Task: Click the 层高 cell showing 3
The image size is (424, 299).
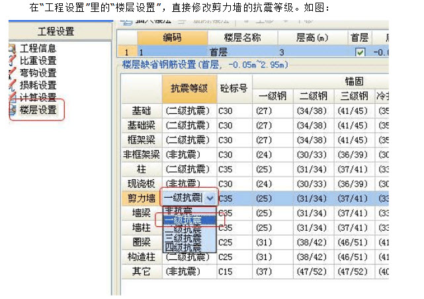Action: 280,52
